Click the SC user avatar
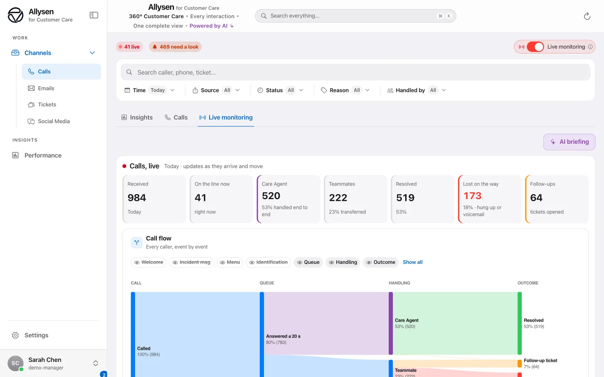604x377 pixels. 15,363
